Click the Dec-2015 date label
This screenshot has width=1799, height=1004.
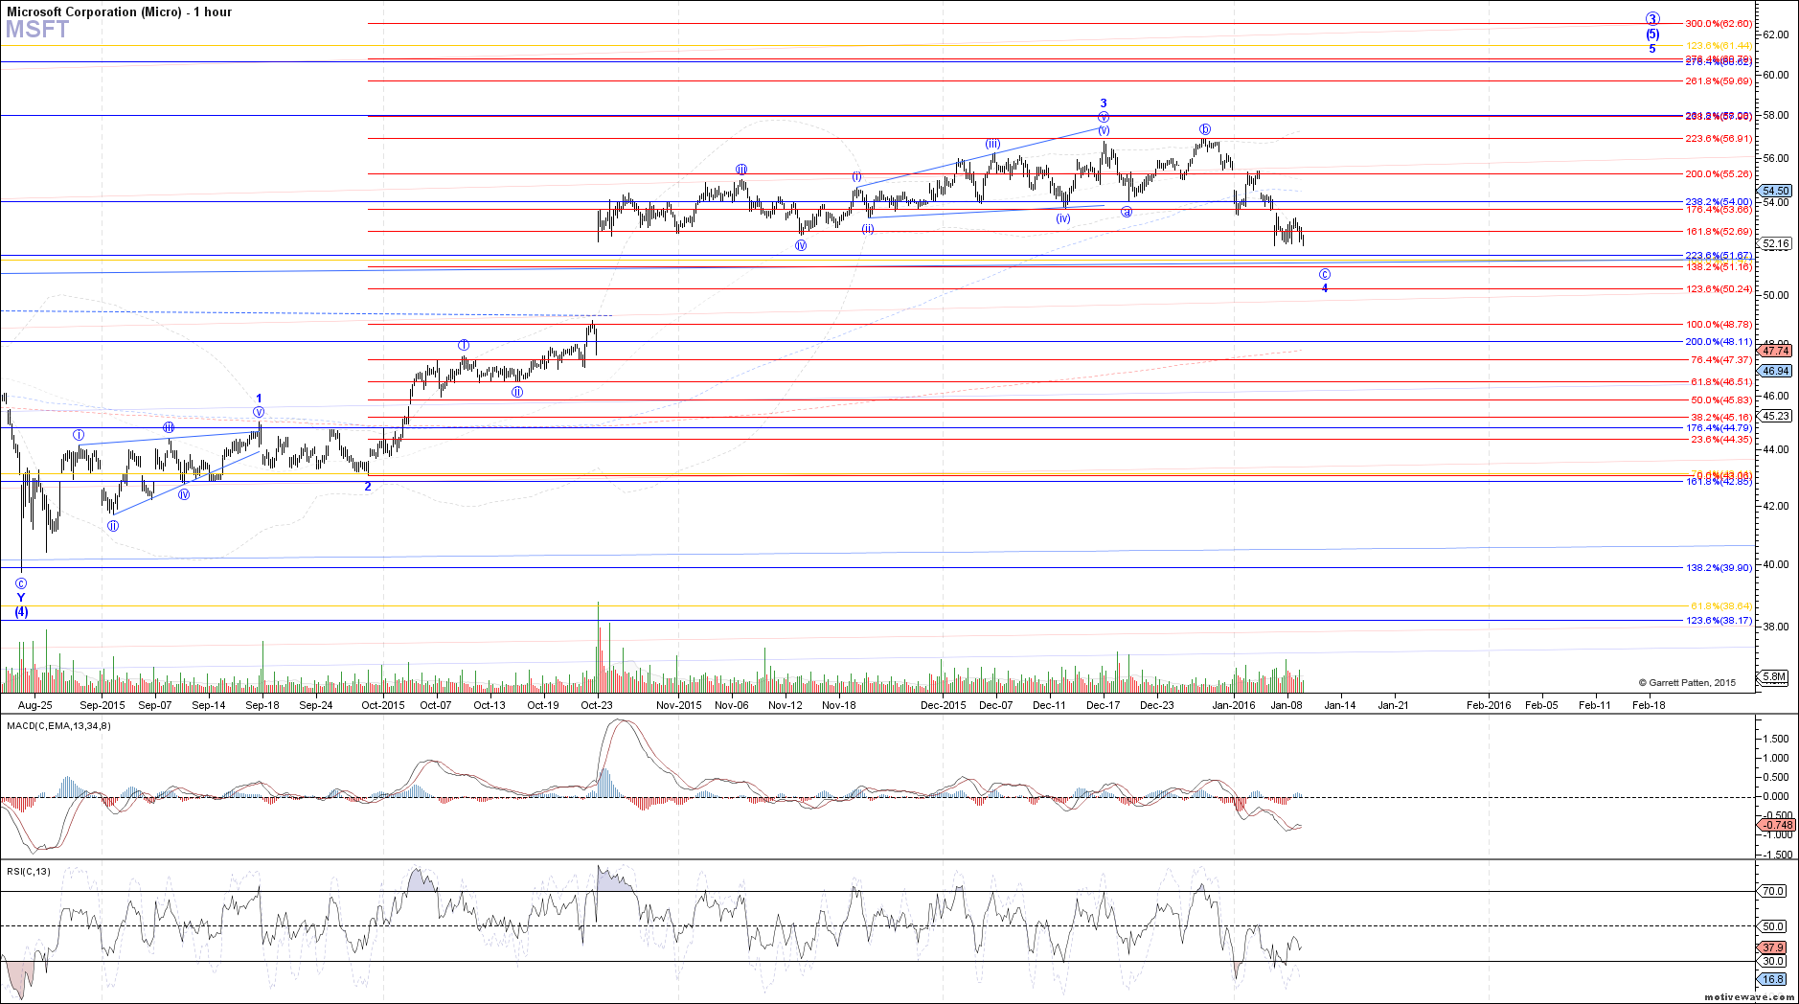coord(944,705)
